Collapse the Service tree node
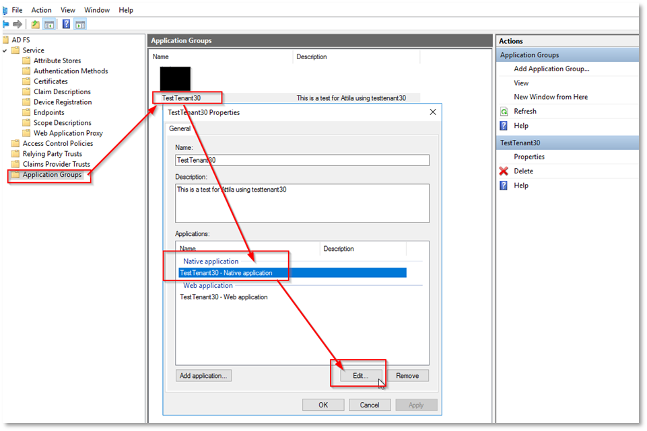Viewport: 647px width, 431px height. pos(5,50)
